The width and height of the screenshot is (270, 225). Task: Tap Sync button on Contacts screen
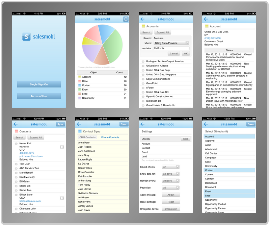pos(60,124)
